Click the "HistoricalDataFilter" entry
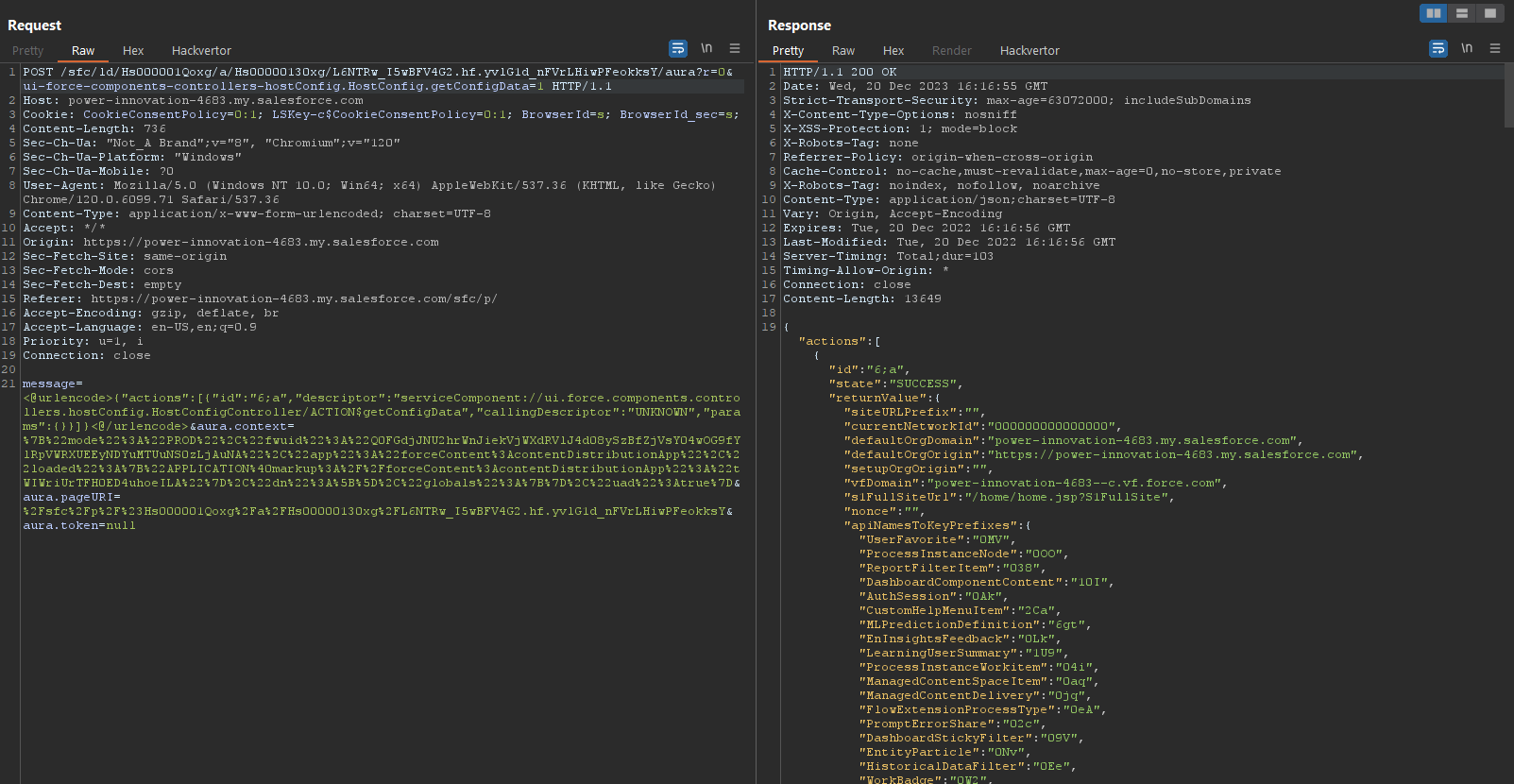The image size is (1514, 784). 968,766
